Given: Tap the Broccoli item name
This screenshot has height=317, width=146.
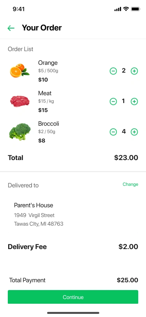Looking at the screenshot, I should (x=49, y=124).
